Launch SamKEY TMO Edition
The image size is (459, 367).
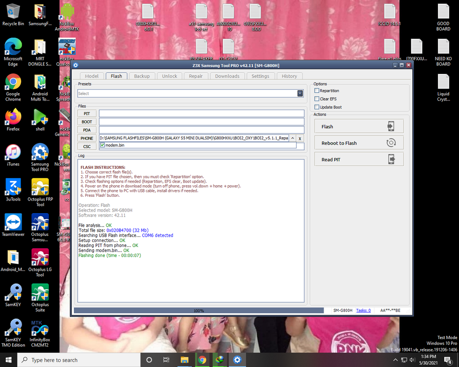(13, 333)
